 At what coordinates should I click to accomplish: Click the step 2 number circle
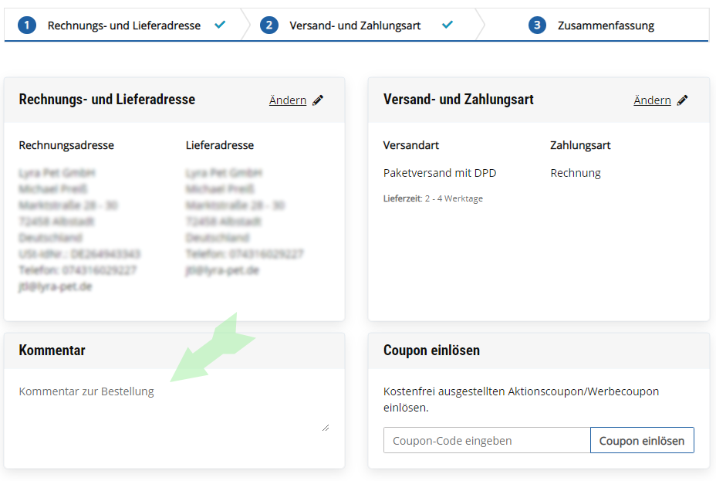[x=269, y=25]
